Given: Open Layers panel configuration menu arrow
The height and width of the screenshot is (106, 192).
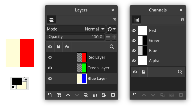Looking at the screenshot, I should coord(114,20).
